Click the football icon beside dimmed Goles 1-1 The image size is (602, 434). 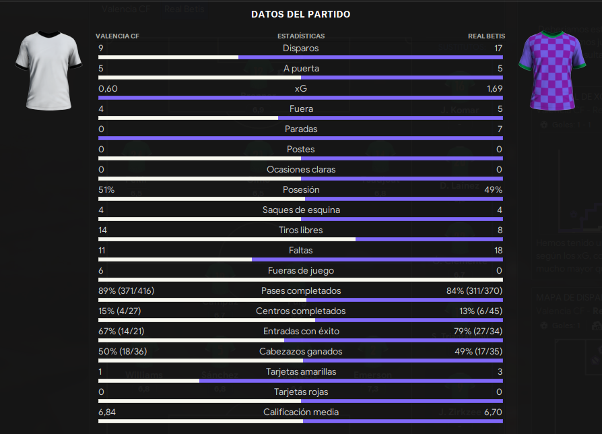[543, 125]
